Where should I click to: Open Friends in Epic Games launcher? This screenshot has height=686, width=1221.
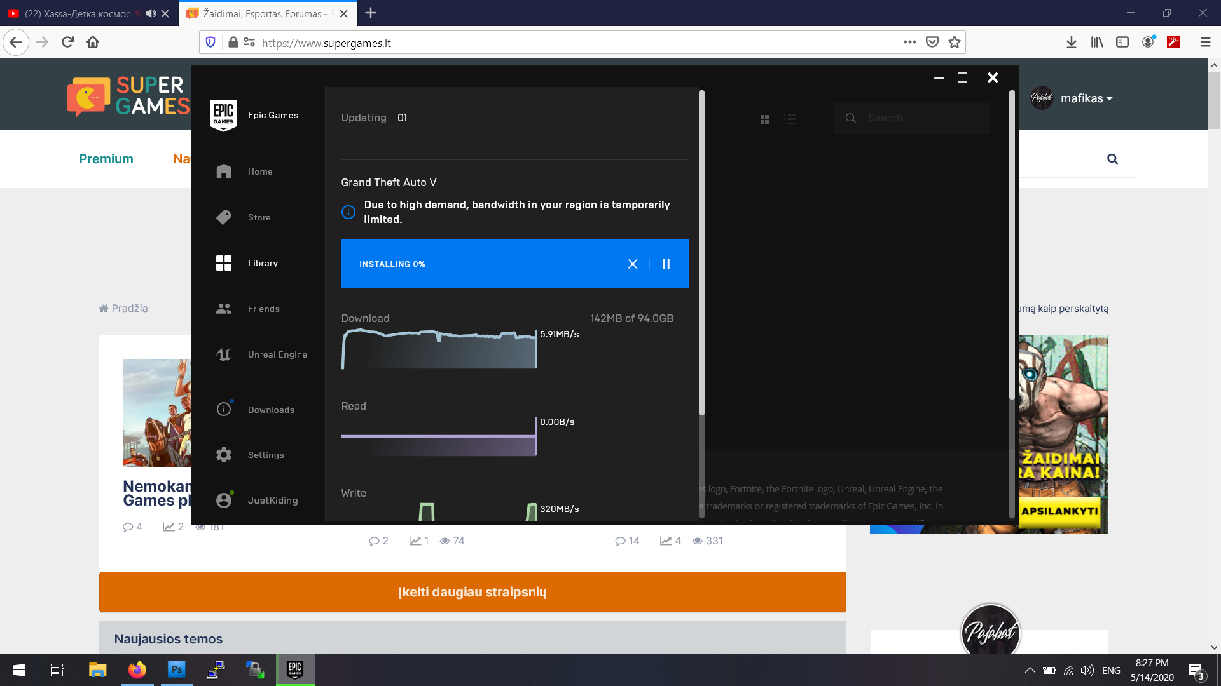tap(263, 309)
